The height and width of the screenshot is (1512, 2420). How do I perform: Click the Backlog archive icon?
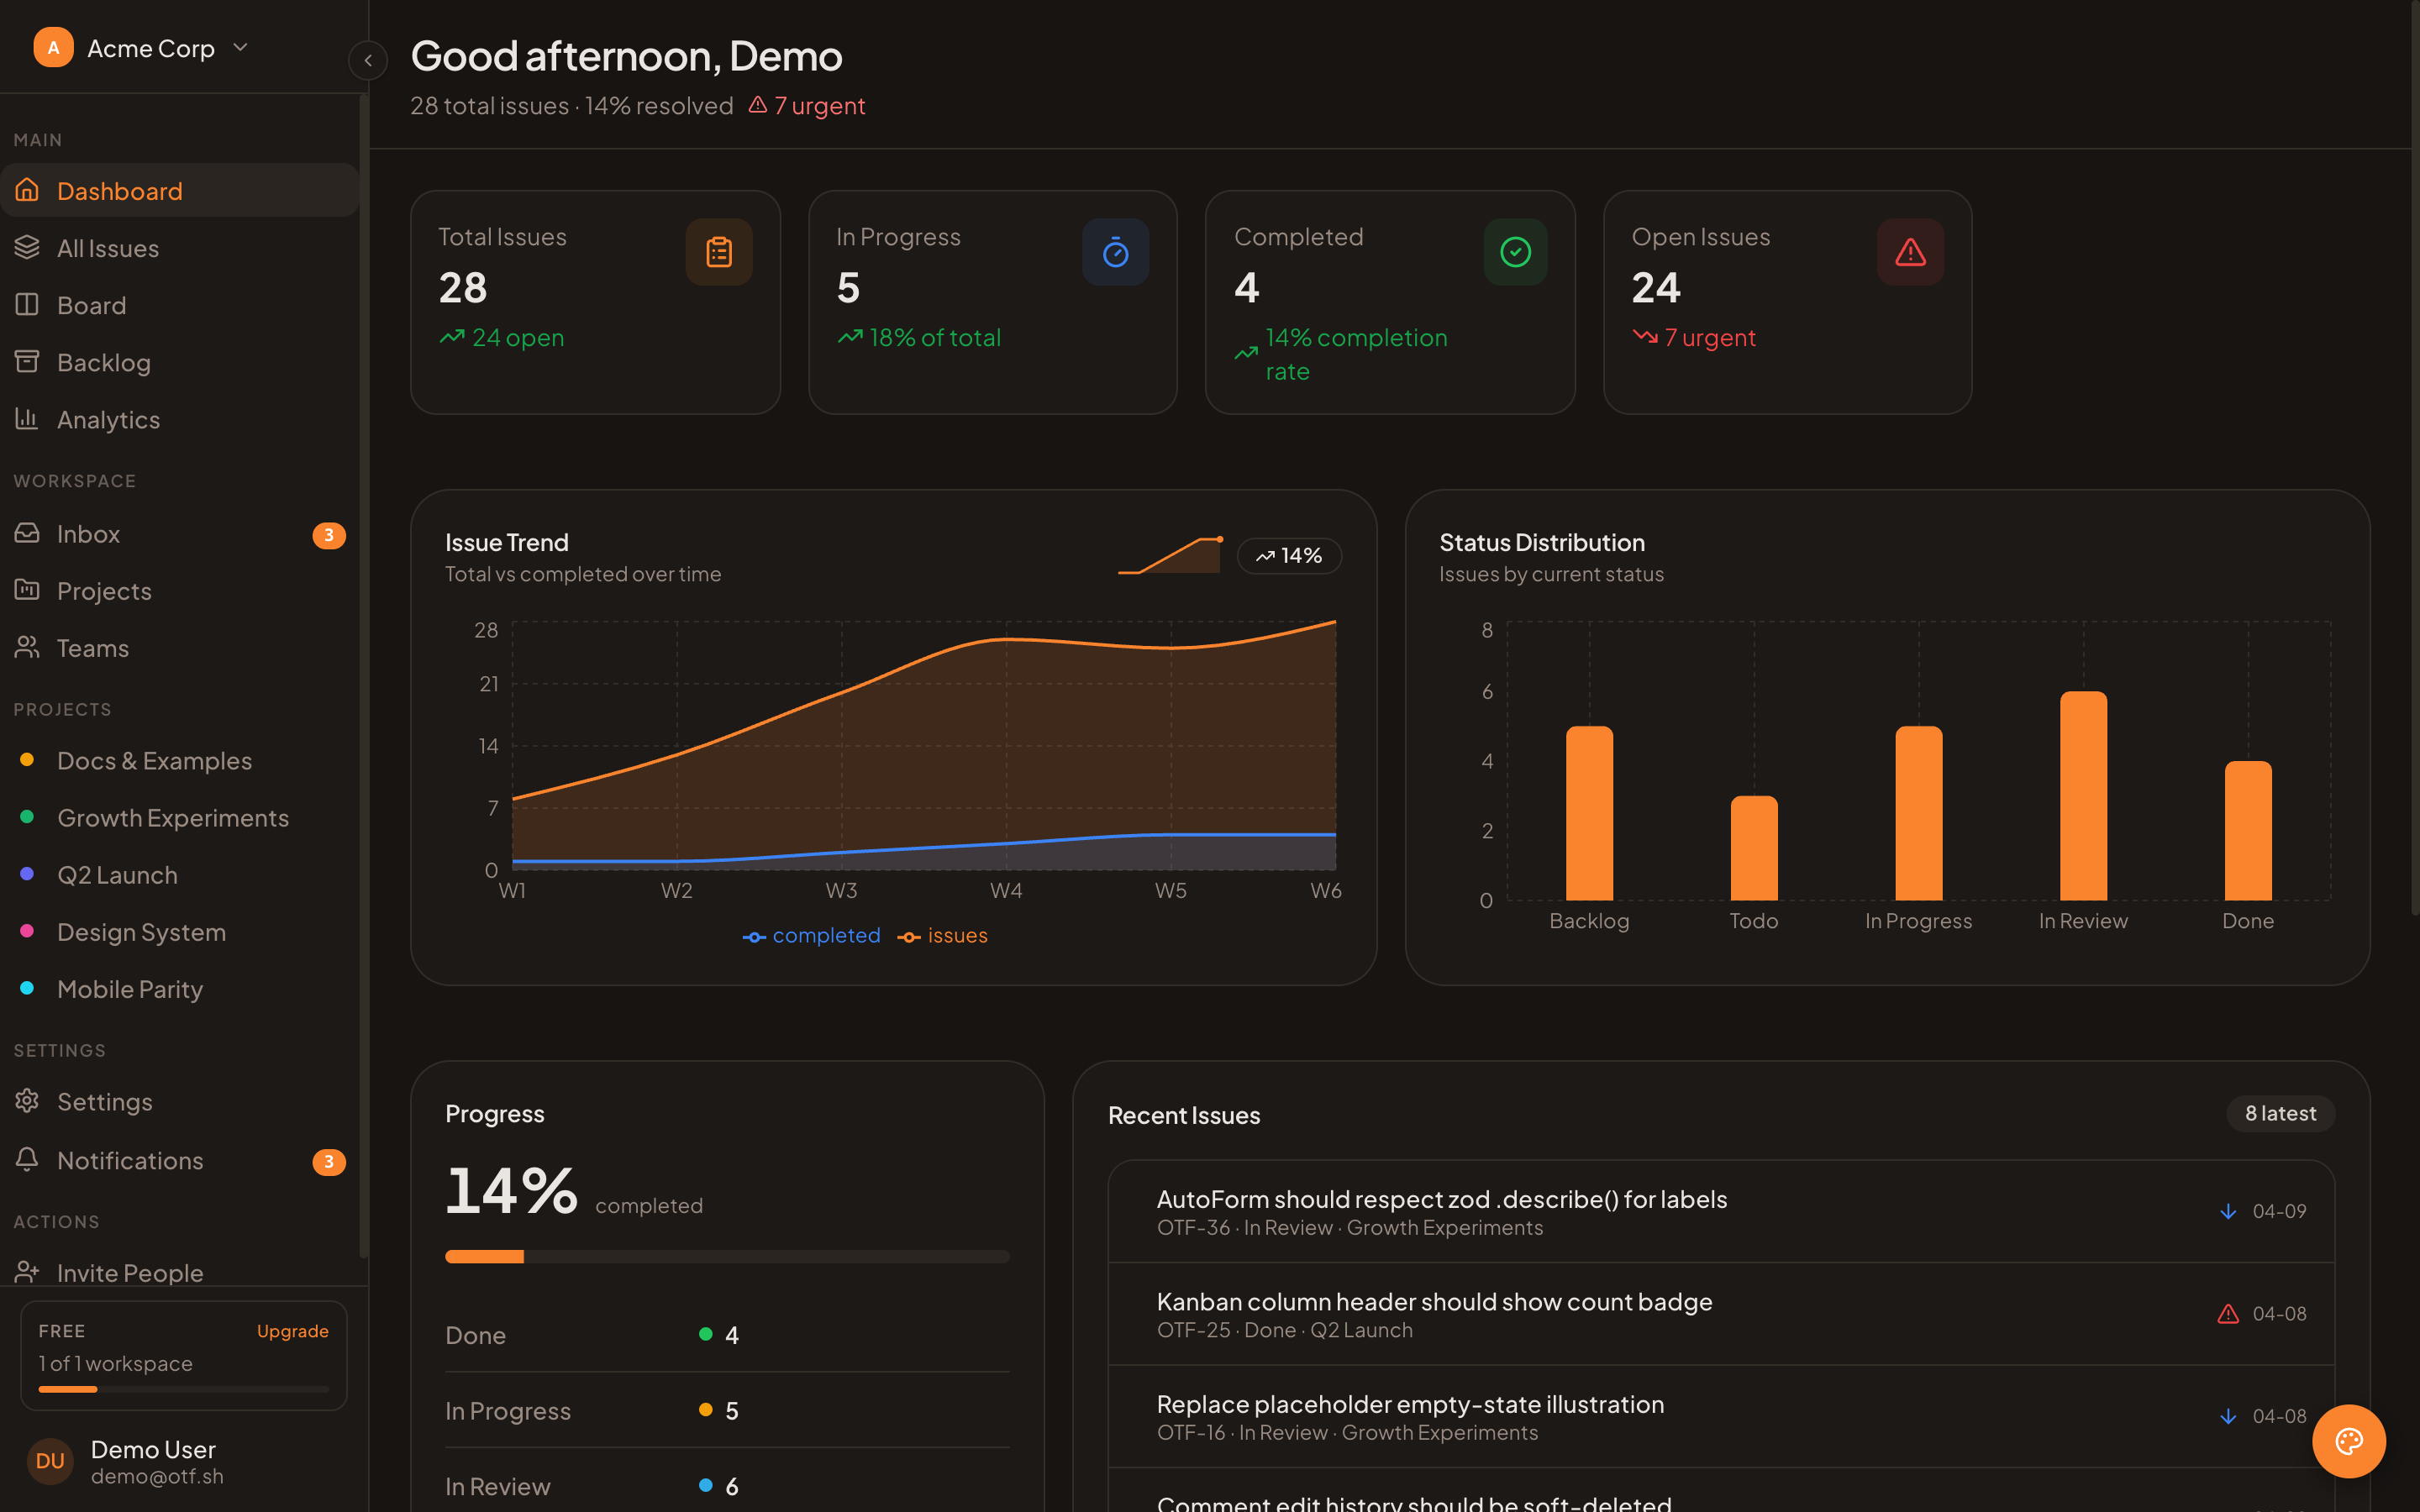tap(27, 361)
